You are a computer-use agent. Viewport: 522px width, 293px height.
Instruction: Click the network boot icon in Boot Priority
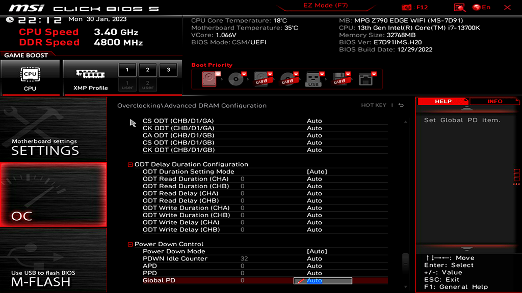[x=365, y=79]
